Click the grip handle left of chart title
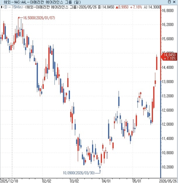The image size is (178, 183). (1, 2)
